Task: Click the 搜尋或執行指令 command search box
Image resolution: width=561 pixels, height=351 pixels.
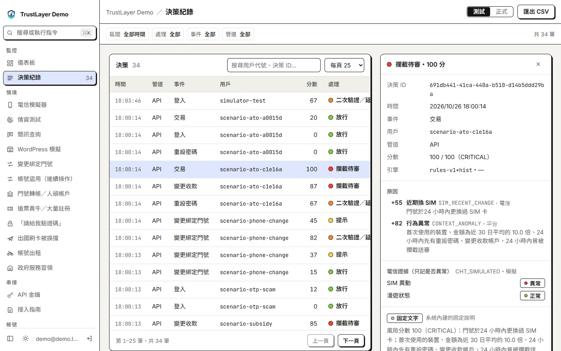Action: 50,33
